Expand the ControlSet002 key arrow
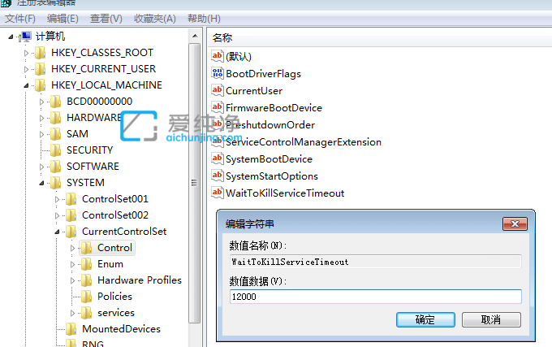 tap(58, 215)
